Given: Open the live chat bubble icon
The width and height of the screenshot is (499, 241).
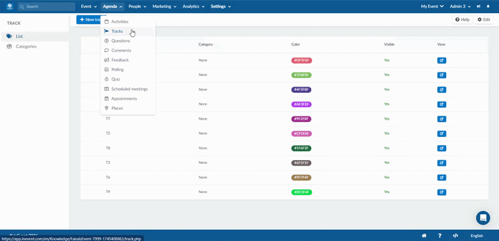Looking at the screenshot, I should (483, 218).
